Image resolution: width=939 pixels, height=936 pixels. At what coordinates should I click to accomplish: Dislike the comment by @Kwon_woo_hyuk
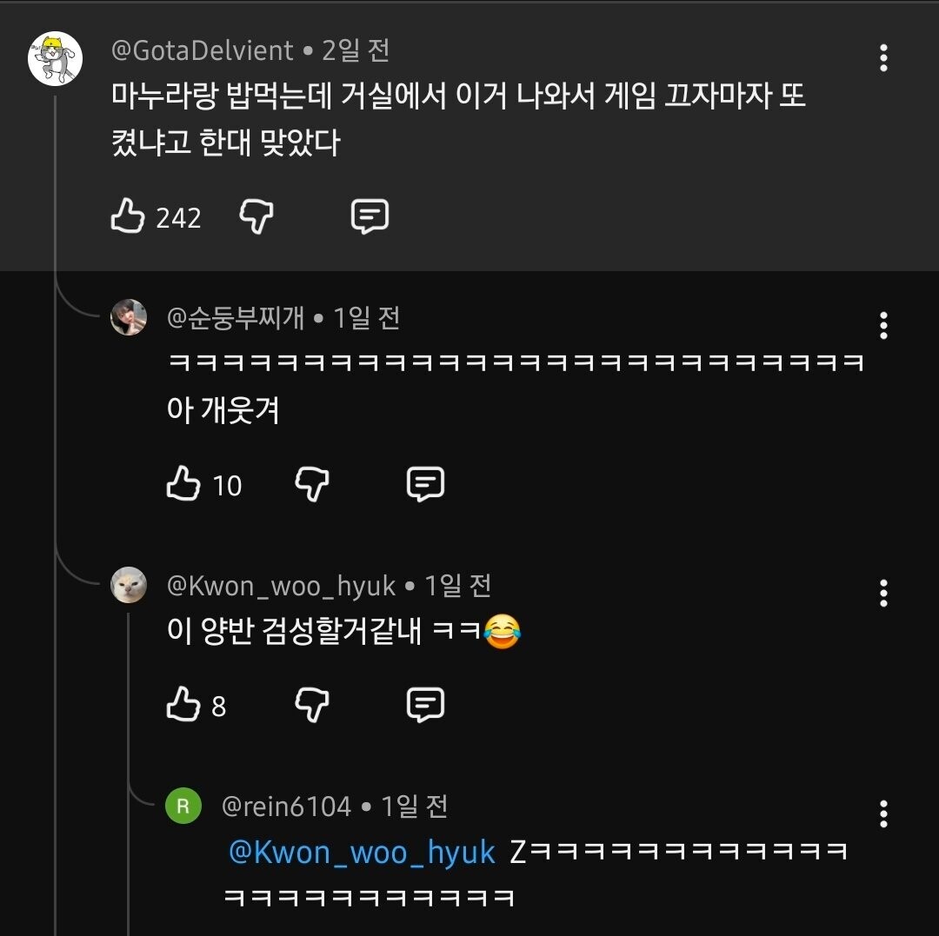pos(312,705)
